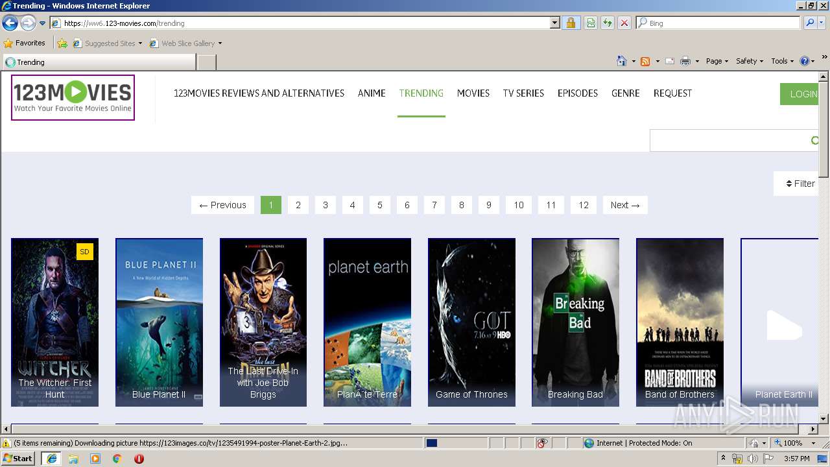Open the Breaking Bad poster

(575, 322)
